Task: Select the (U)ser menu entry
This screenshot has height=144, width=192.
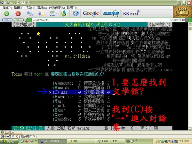Action: click(x=81, y=110)
